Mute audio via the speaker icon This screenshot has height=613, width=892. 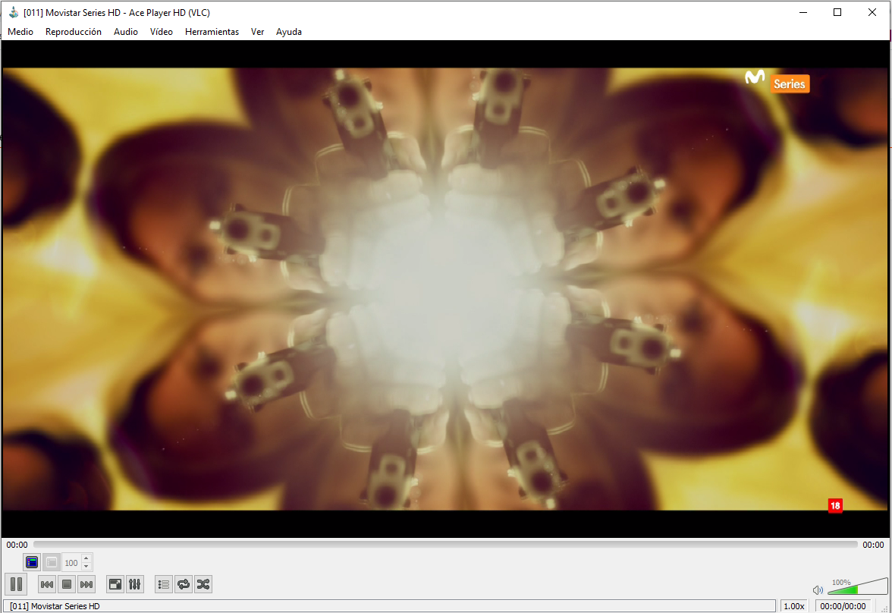[818, 589]
